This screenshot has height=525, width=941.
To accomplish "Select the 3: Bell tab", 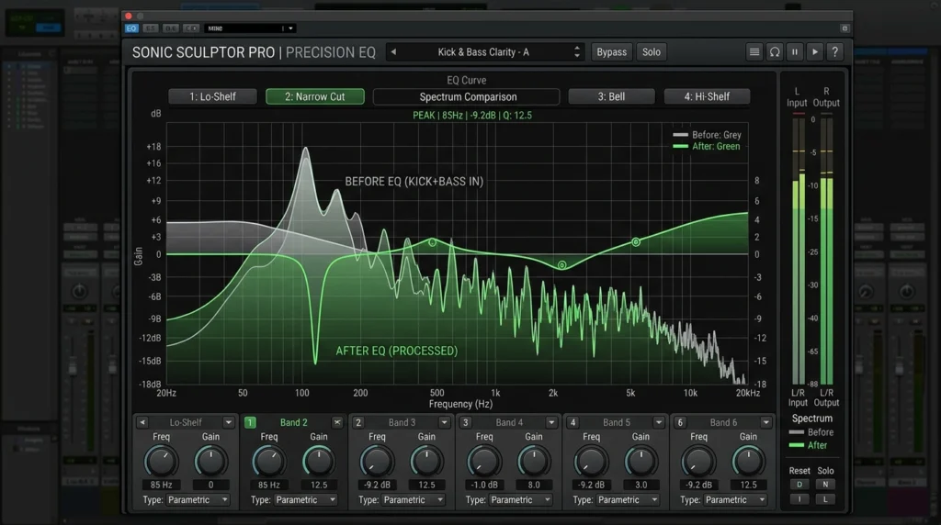I will pyautogui.click(x=611, y=96).
